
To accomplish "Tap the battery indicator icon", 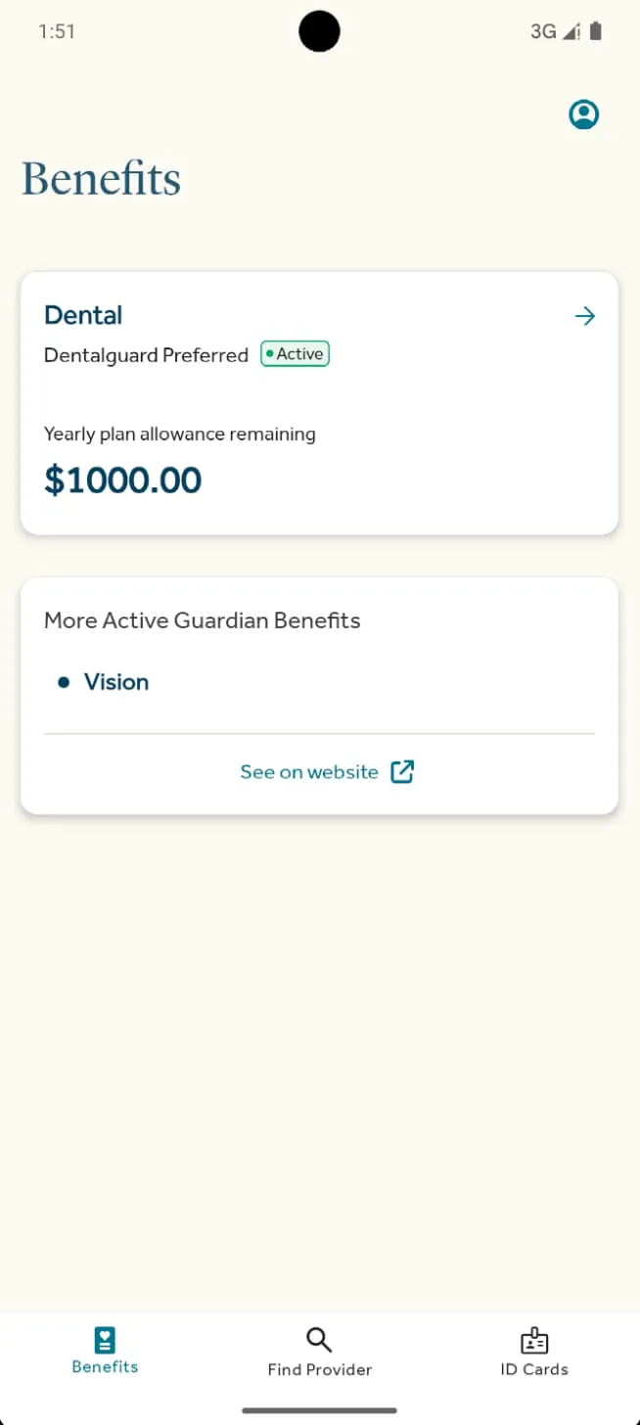I will coord(597,31).
